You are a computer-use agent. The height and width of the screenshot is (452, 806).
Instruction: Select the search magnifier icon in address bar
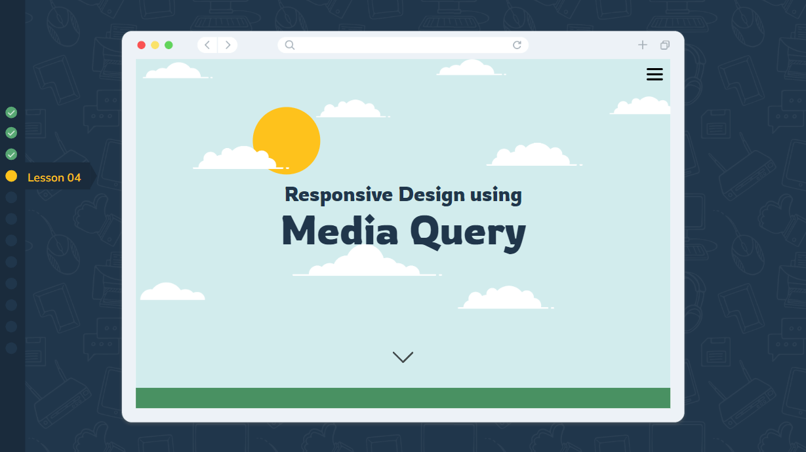coord(289,45)
